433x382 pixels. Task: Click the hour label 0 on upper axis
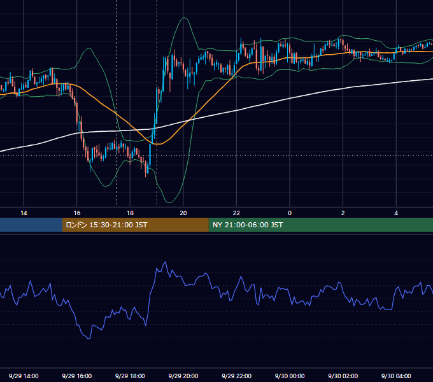click(x=290, y=213)
